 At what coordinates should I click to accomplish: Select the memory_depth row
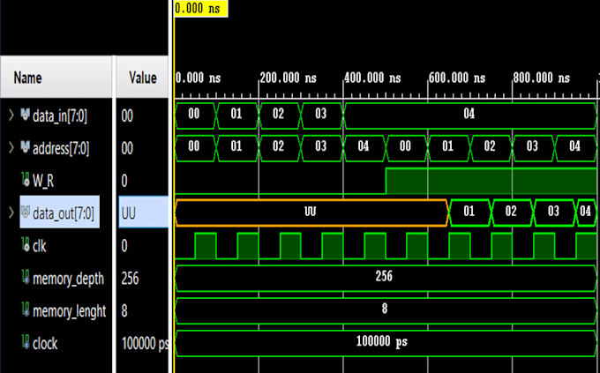tap(69, 279)
